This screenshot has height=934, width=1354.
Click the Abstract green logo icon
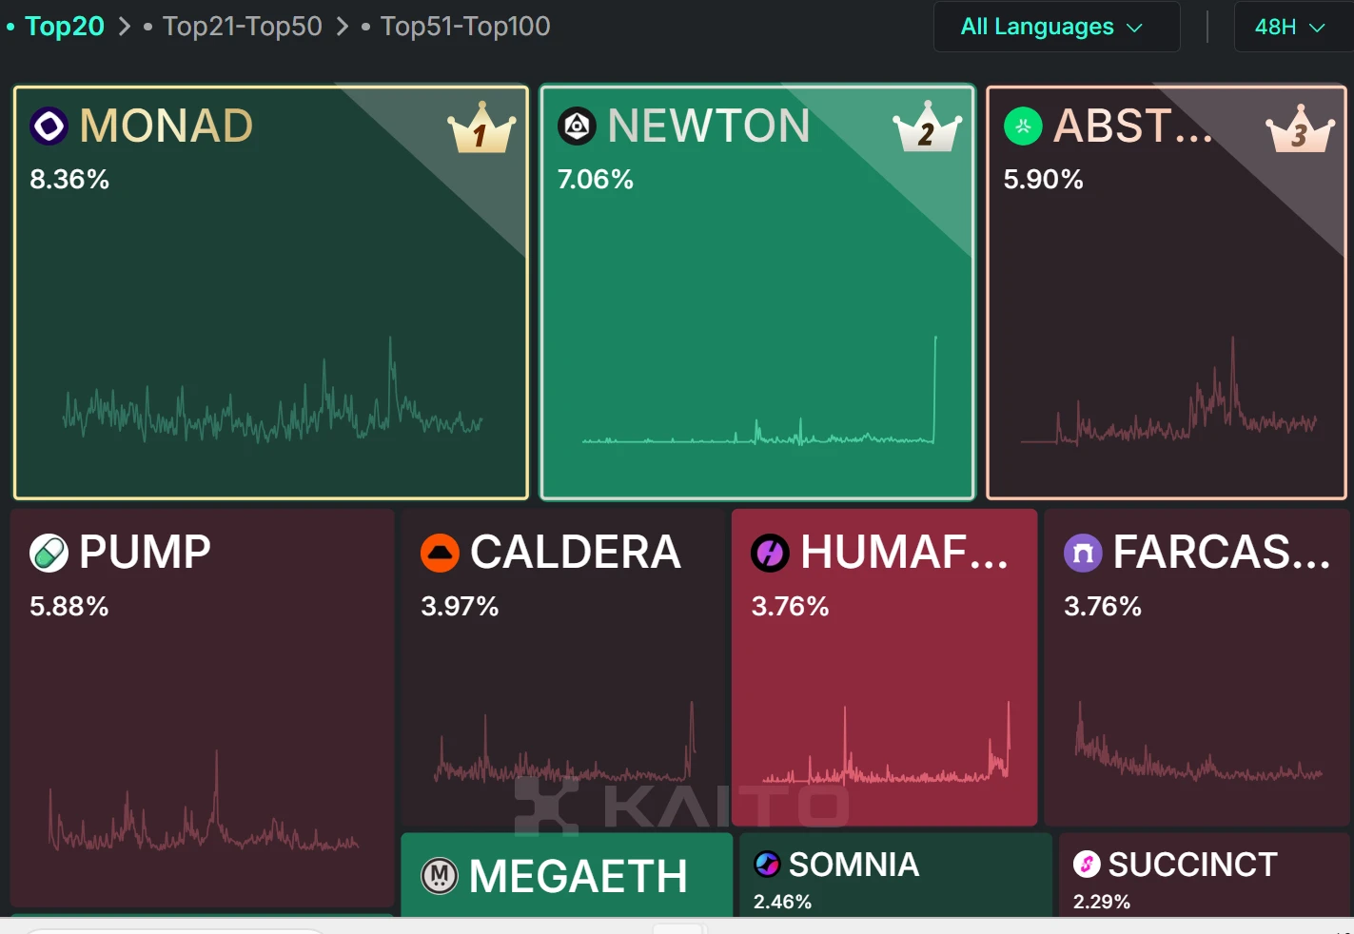tap(1023, 126)
